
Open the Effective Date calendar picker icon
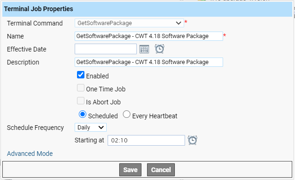[144, 49]
